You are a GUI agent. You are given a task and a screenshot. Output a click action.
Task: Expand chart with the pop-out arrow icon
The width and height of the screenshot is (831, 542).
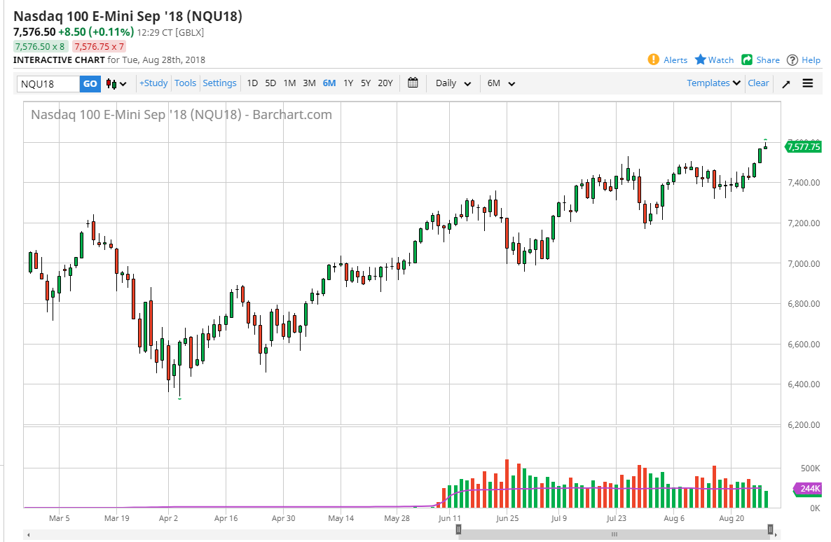pos(785,83)
